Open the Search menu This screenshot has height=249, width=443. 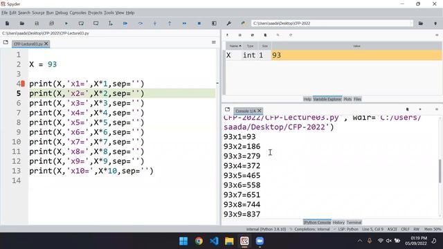click(24, 12)
